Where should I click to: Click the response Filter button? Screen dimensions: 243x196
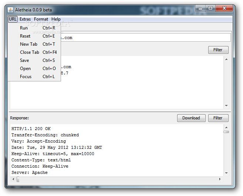pos(218,118)
